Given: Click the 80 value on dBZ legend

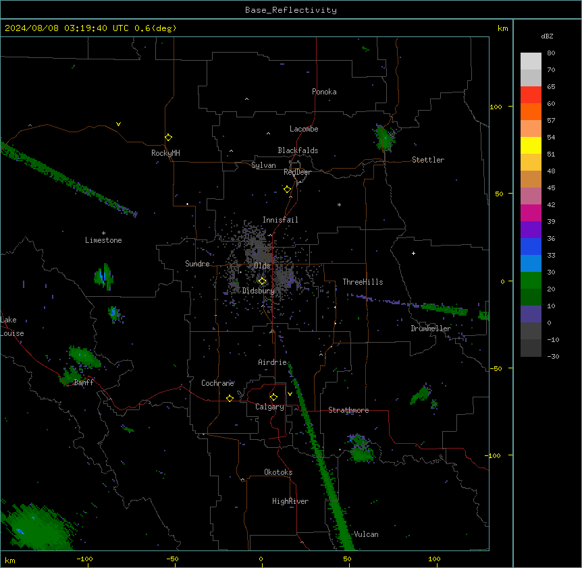Looking at the screenshot, I should pos(551,53).
